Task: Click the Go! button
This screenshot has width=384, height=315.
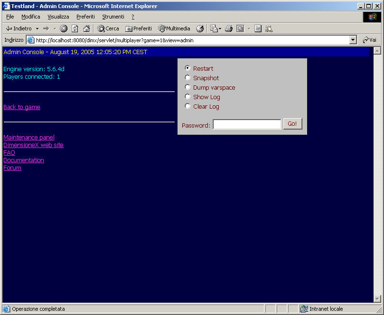Action: [293, 124]
